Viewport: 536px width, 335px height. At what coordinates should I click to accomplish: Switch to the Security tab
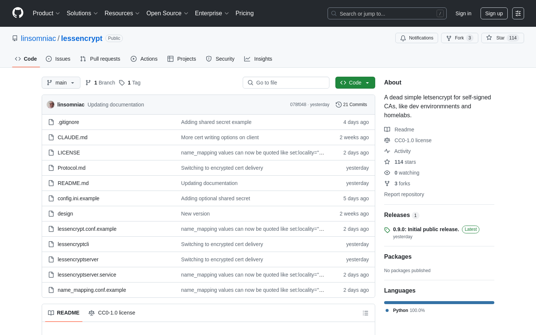(220, 59)
